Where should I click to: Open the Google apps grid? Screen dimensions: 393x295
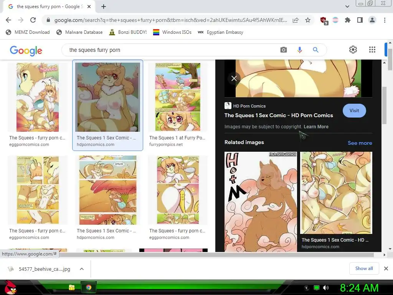(x=372, y=50)
